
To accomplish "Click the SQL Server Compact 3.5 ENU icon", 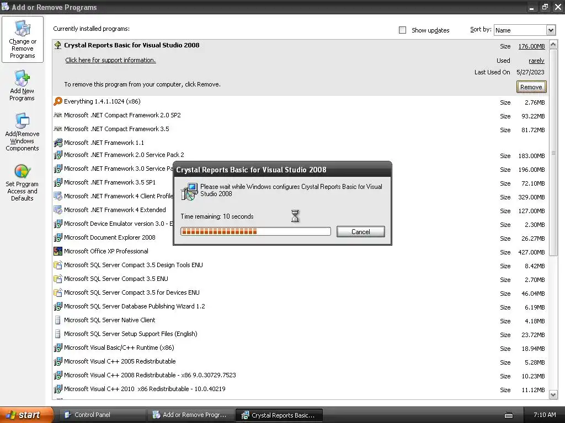I will (x=57, y=279).
